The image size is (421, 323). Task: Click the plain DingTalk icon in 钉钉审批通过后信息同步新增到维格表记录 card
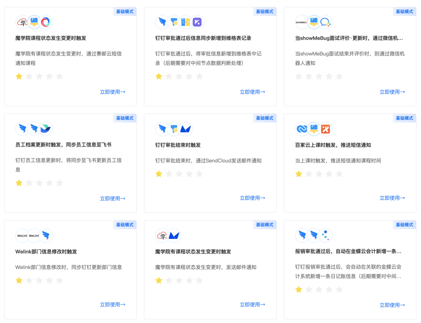162,22
